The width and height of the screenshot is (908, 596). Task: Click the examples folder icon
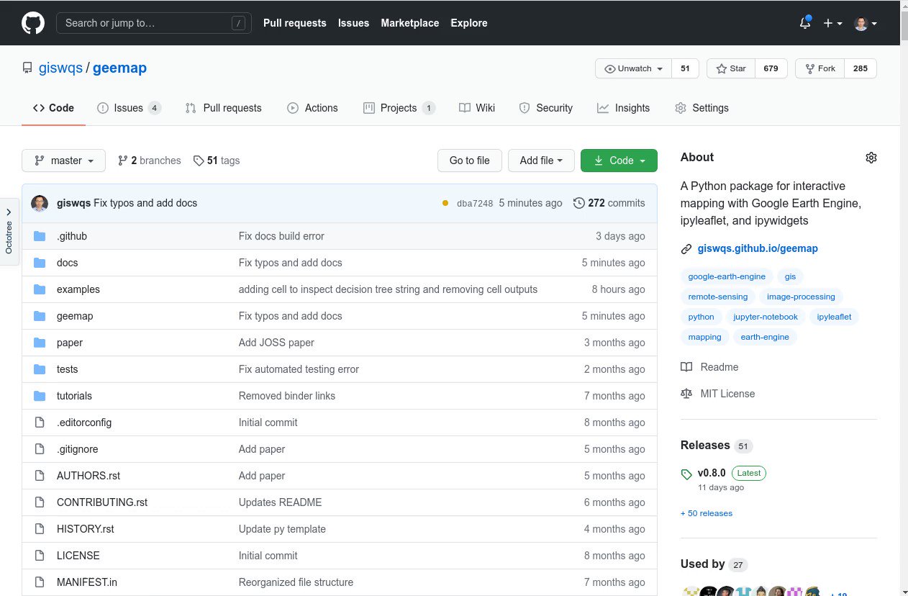40,289
